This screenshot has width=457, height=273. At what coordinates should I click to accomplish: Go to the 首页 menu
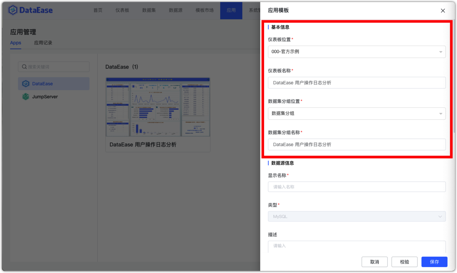(98, 10)
